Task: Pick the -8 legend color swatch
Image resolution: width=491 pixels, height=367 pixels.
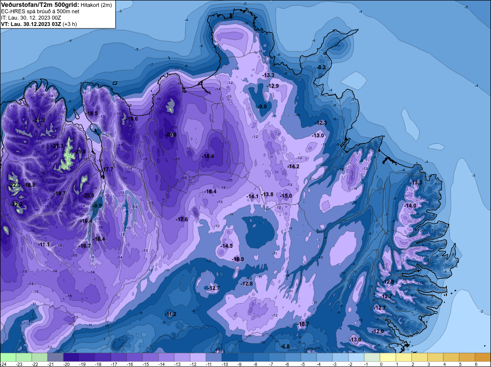Action: 261,357
